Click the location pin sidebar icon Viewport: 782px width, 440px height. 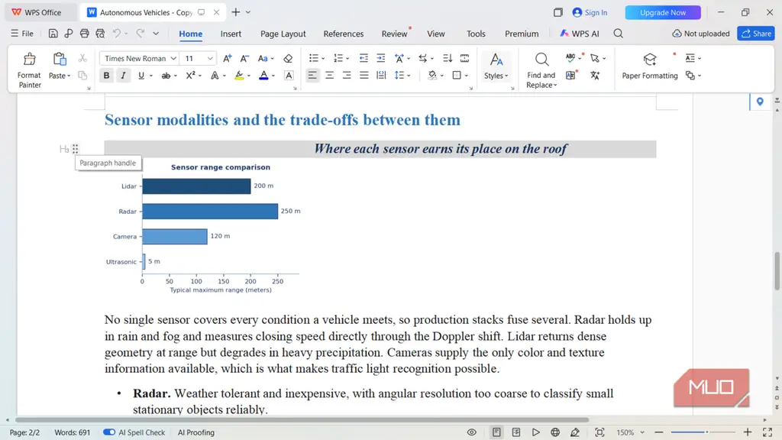[x=760, y=102]
